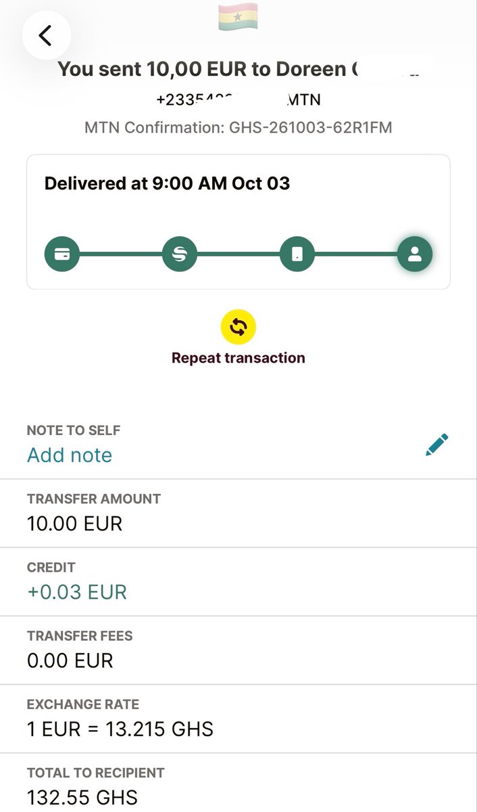Tap the mobile phone step icon
The width and height of the screenshot is (477, 812).
click(x=297, y=254)
